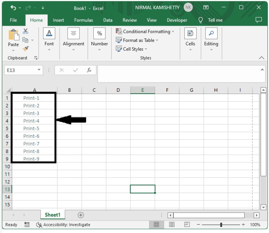Screen dimensions: 269x233
Task: Open Ribbon Display Options icon
Action: (206, 7)
